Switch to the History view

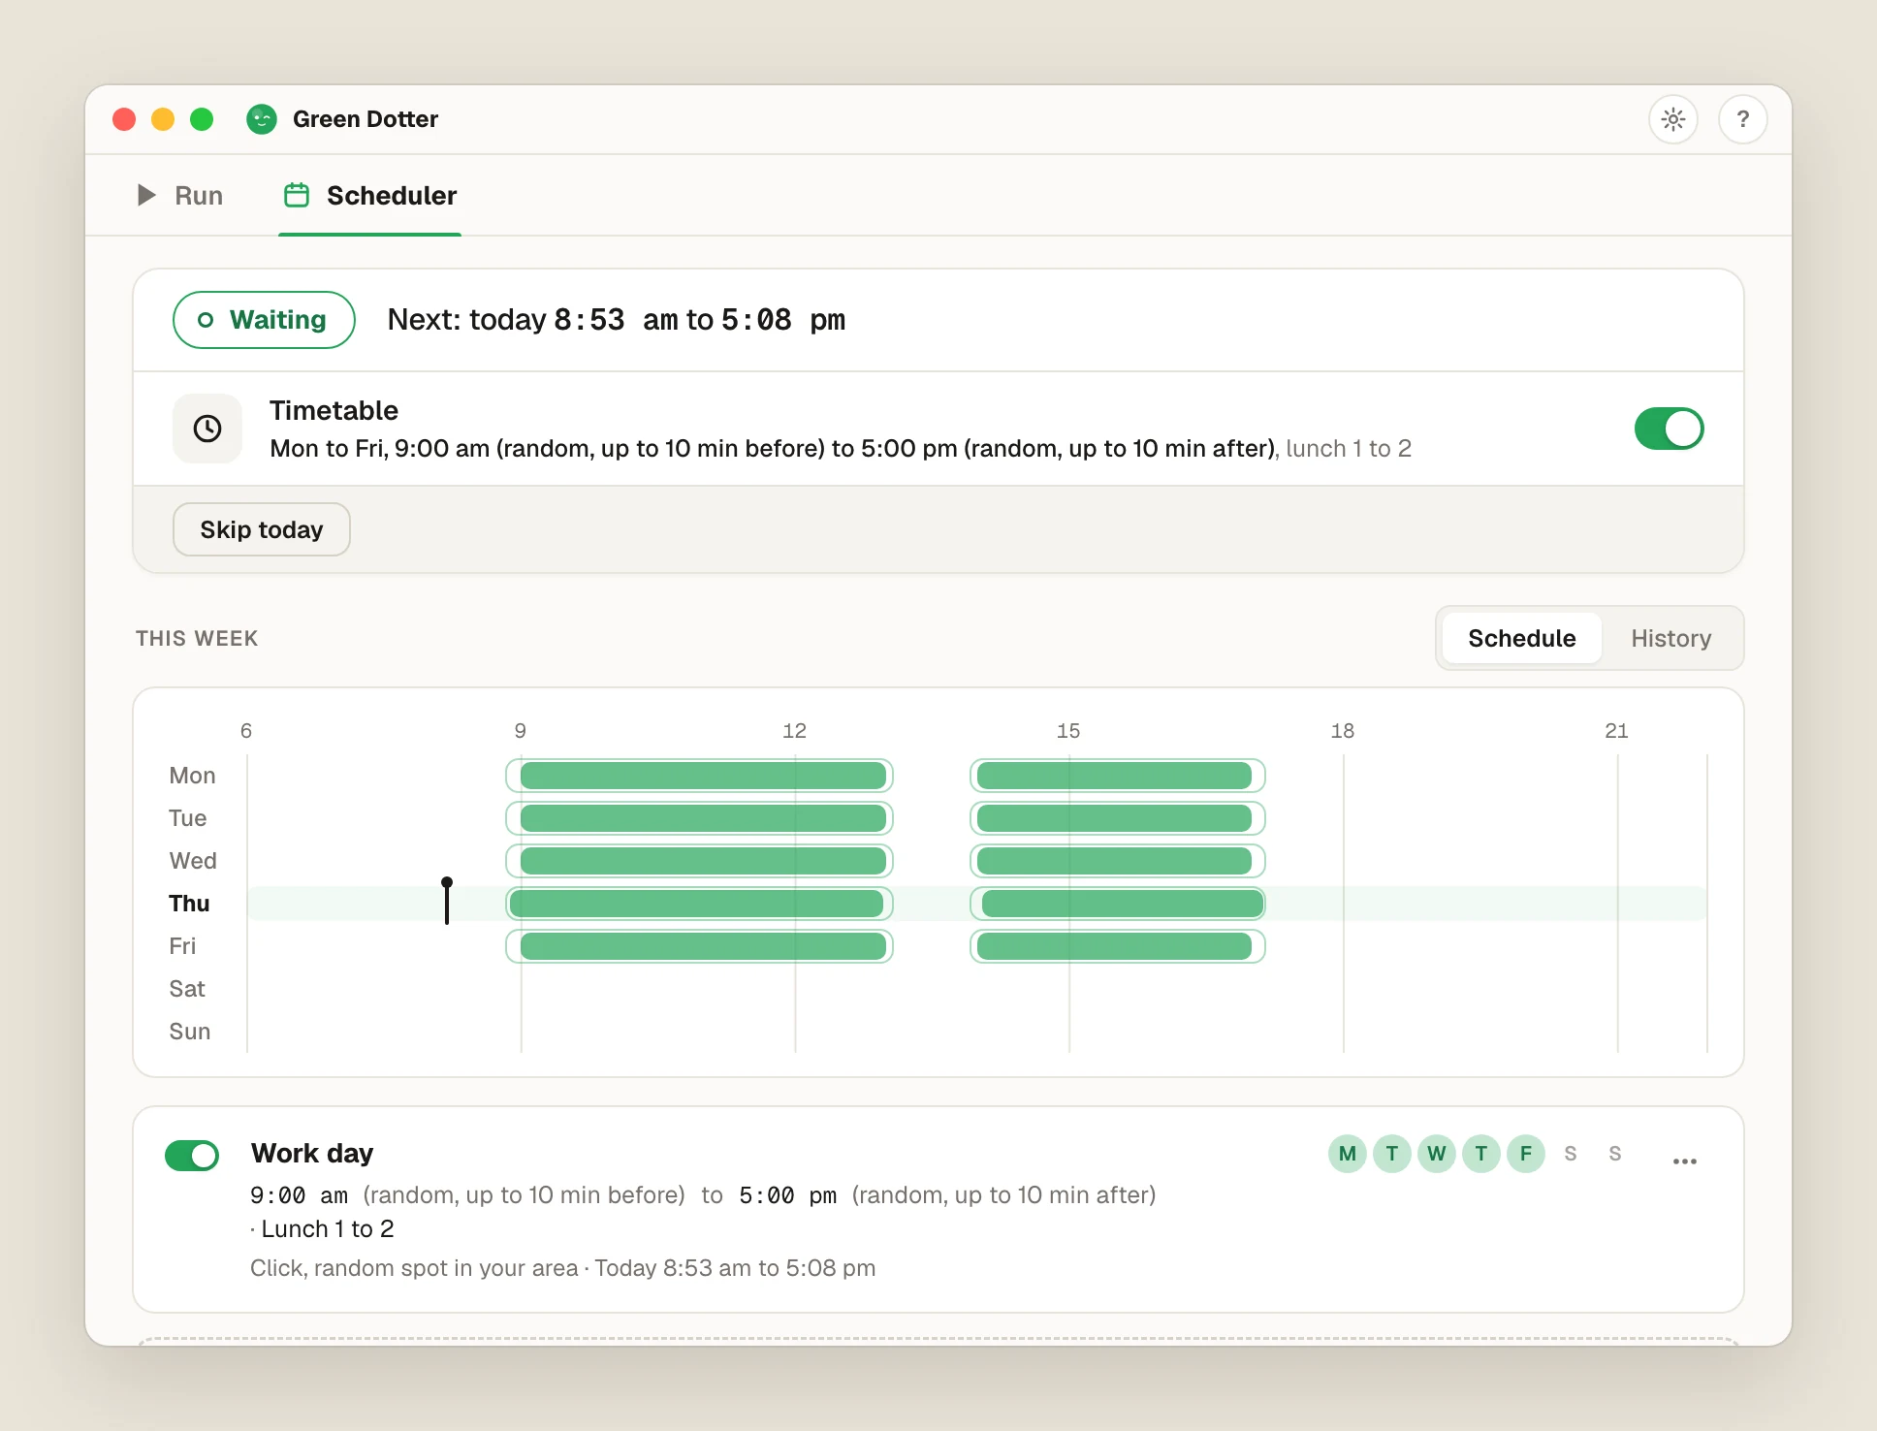point(1670,638)
